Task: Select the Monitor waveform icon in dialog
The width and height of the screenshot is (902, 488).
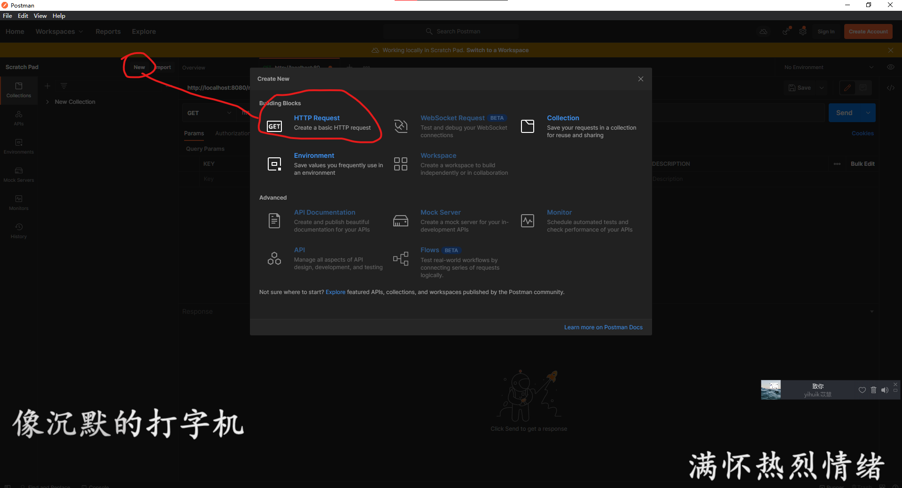Action: [x=528, y=221]
